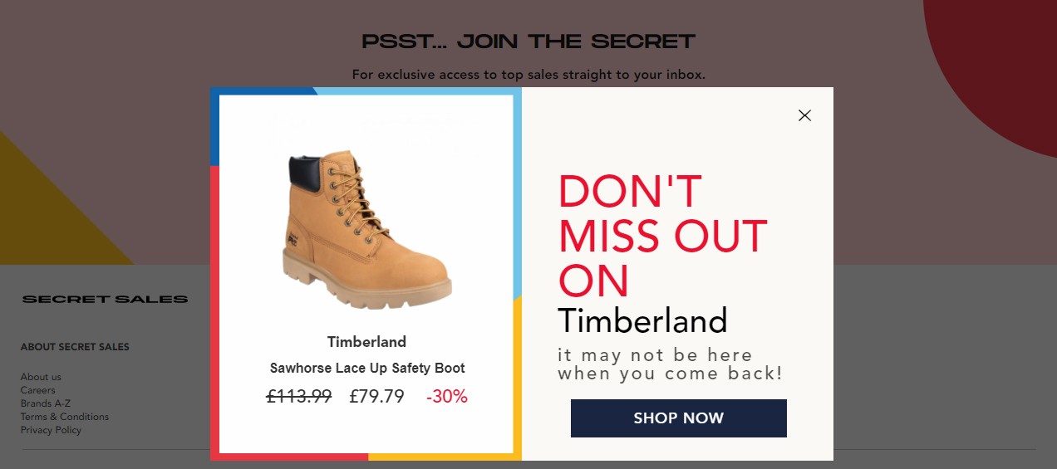The image size is (1057, 469).
Task: Open the Terms & Conditions link
Action: [x=65, y=417]
